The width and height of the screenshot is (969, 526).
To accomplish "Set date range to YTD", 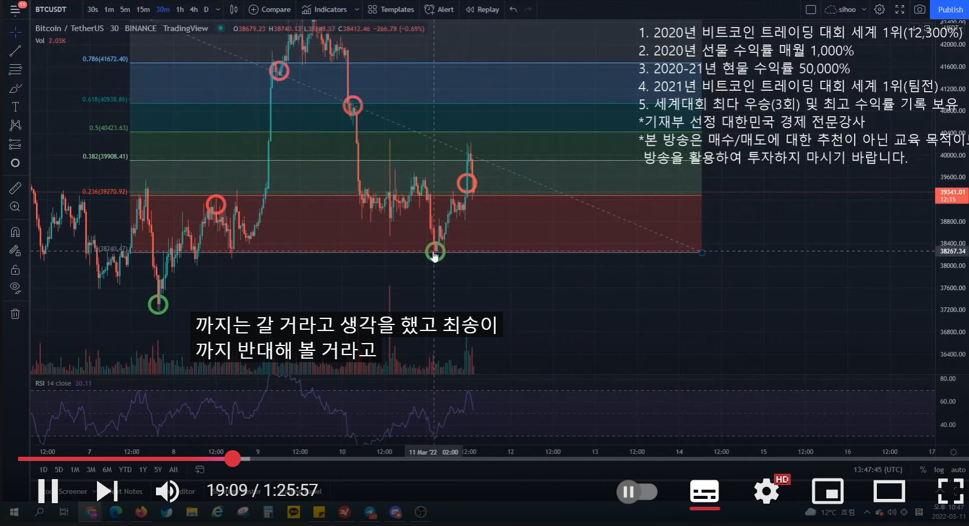I will [x=125, y=469].
